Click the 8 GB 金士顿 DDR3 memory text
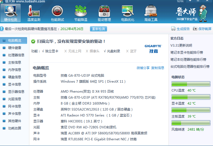213x146 pixels. tap(85, 103)
